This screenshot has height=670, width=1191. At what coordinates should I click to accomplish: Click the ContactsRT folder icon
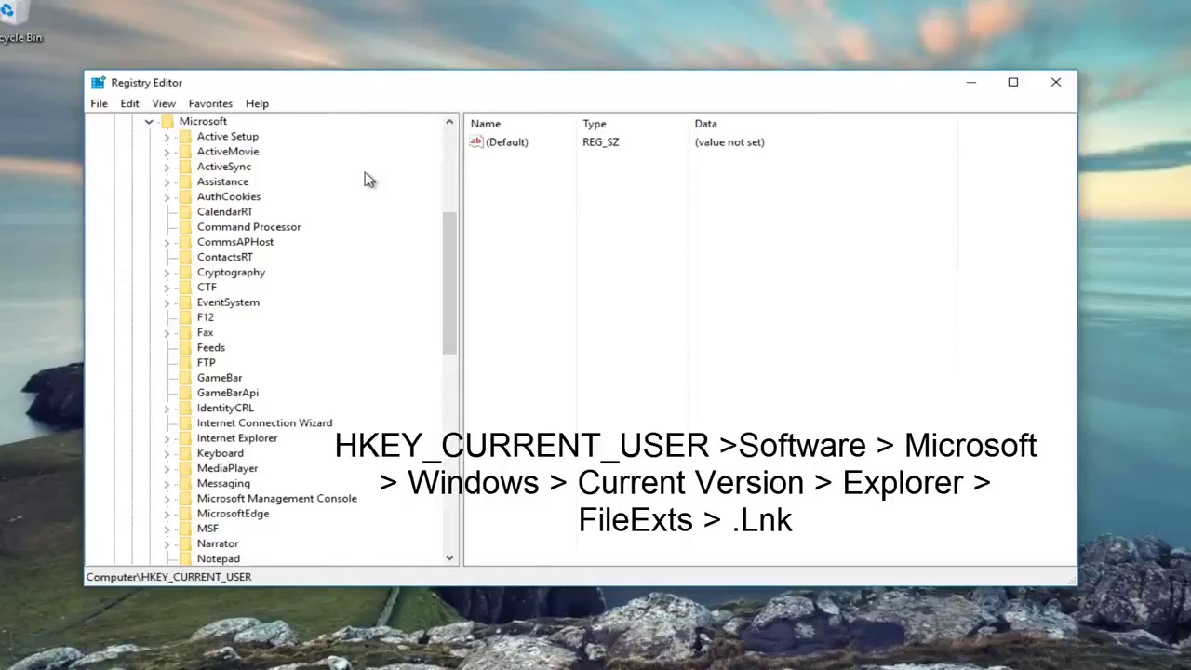pos(185,257)
